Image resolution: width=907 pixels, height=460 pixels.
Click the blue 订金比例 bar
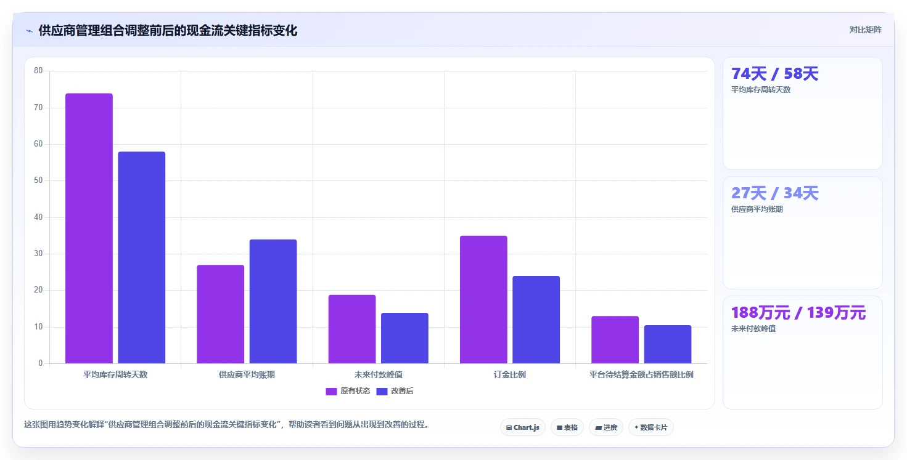[536, 320]
